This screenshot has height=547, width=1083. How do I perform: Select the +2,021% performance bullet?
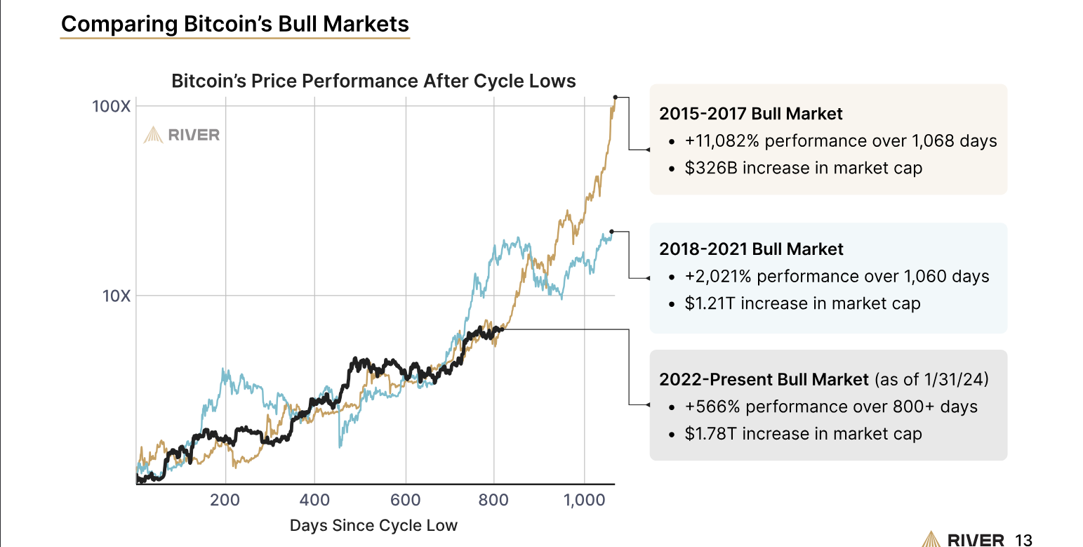[x=837, y=276]
